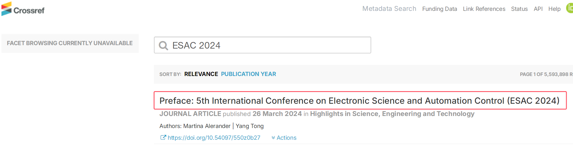Navigate to the API page
The width and height of the screenshot is (573, 146).
[x=538, y=9]
